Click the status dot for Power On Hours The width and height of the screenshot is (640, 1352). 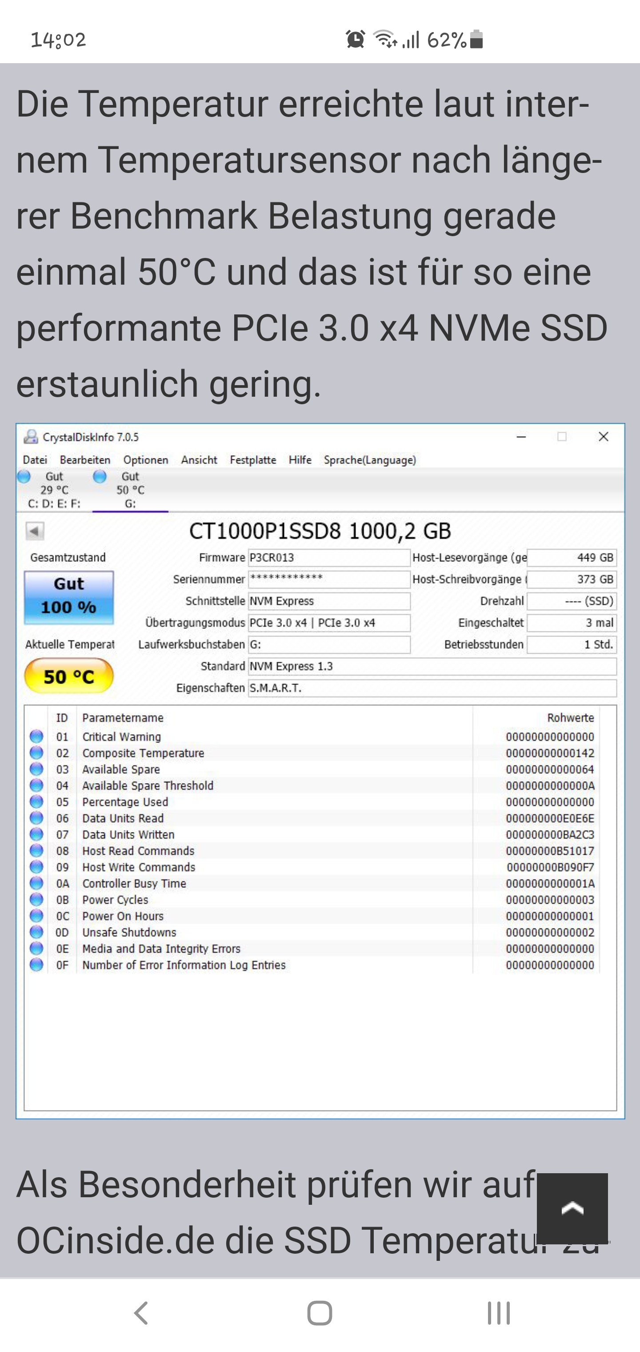[x=36, y=916]
